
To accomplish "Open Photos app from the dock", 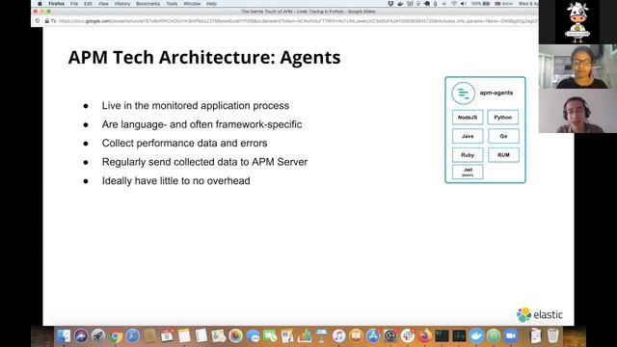I will [x=235, y=336].
